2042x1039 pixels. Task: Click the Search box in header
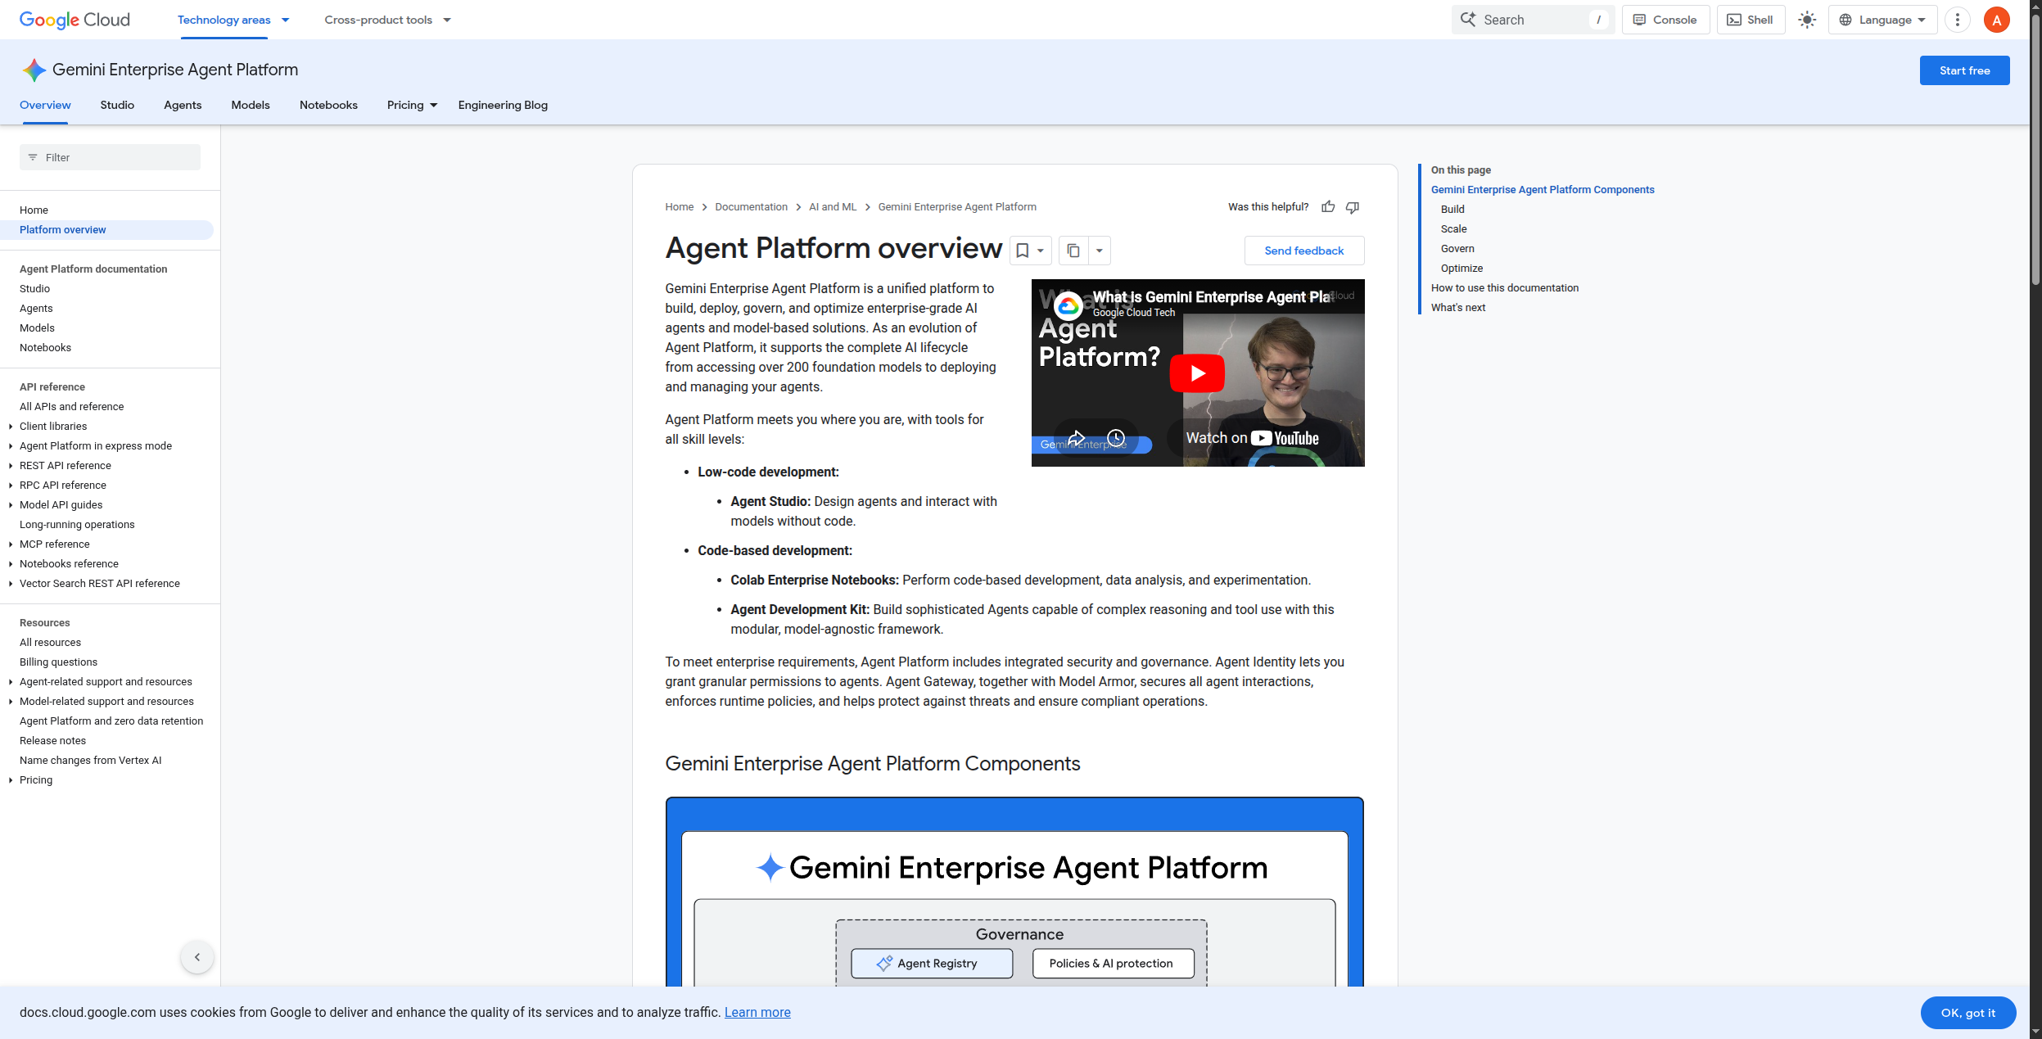click(x=1533, y=20)
